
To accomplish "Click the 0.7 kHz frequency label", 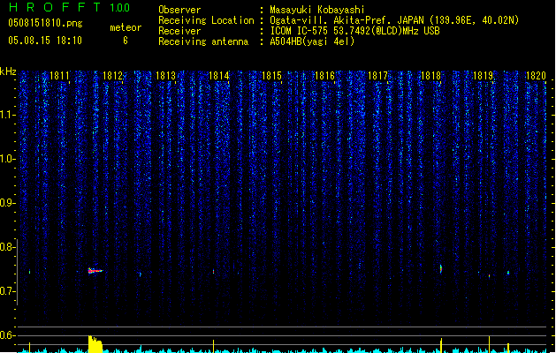I will (8, 291).
